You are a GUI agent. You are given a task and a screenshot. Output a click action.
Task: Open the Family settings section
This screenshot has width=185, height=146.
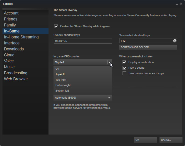(x=25, y=25)
